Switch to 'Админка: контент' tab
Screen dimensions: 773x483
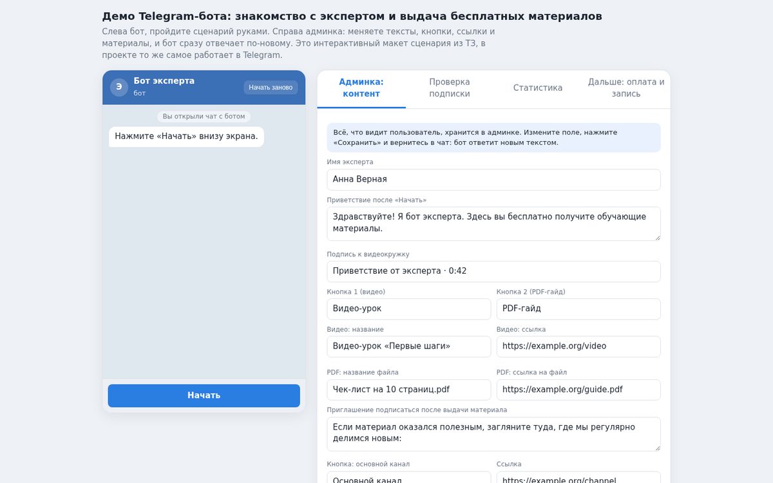pos(361,88)
